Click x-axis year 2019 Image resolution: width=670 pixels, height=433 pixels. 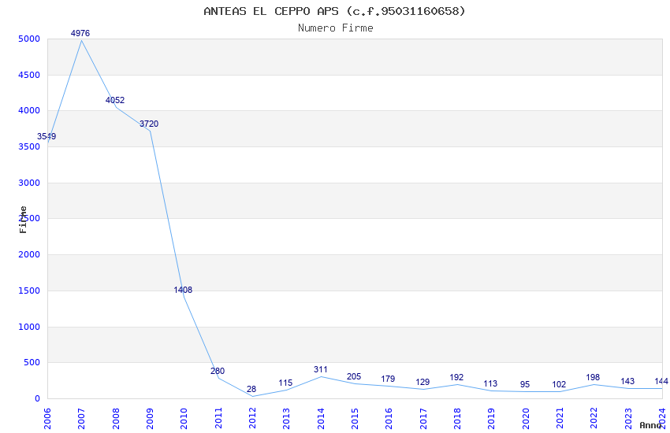[492, 419]
